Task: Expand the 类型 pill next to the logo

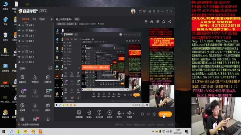Action: (43, 11)
